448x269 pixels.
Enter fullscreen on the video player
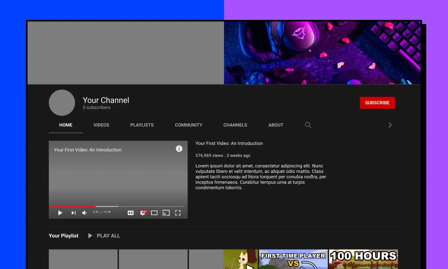coord(178,213)
